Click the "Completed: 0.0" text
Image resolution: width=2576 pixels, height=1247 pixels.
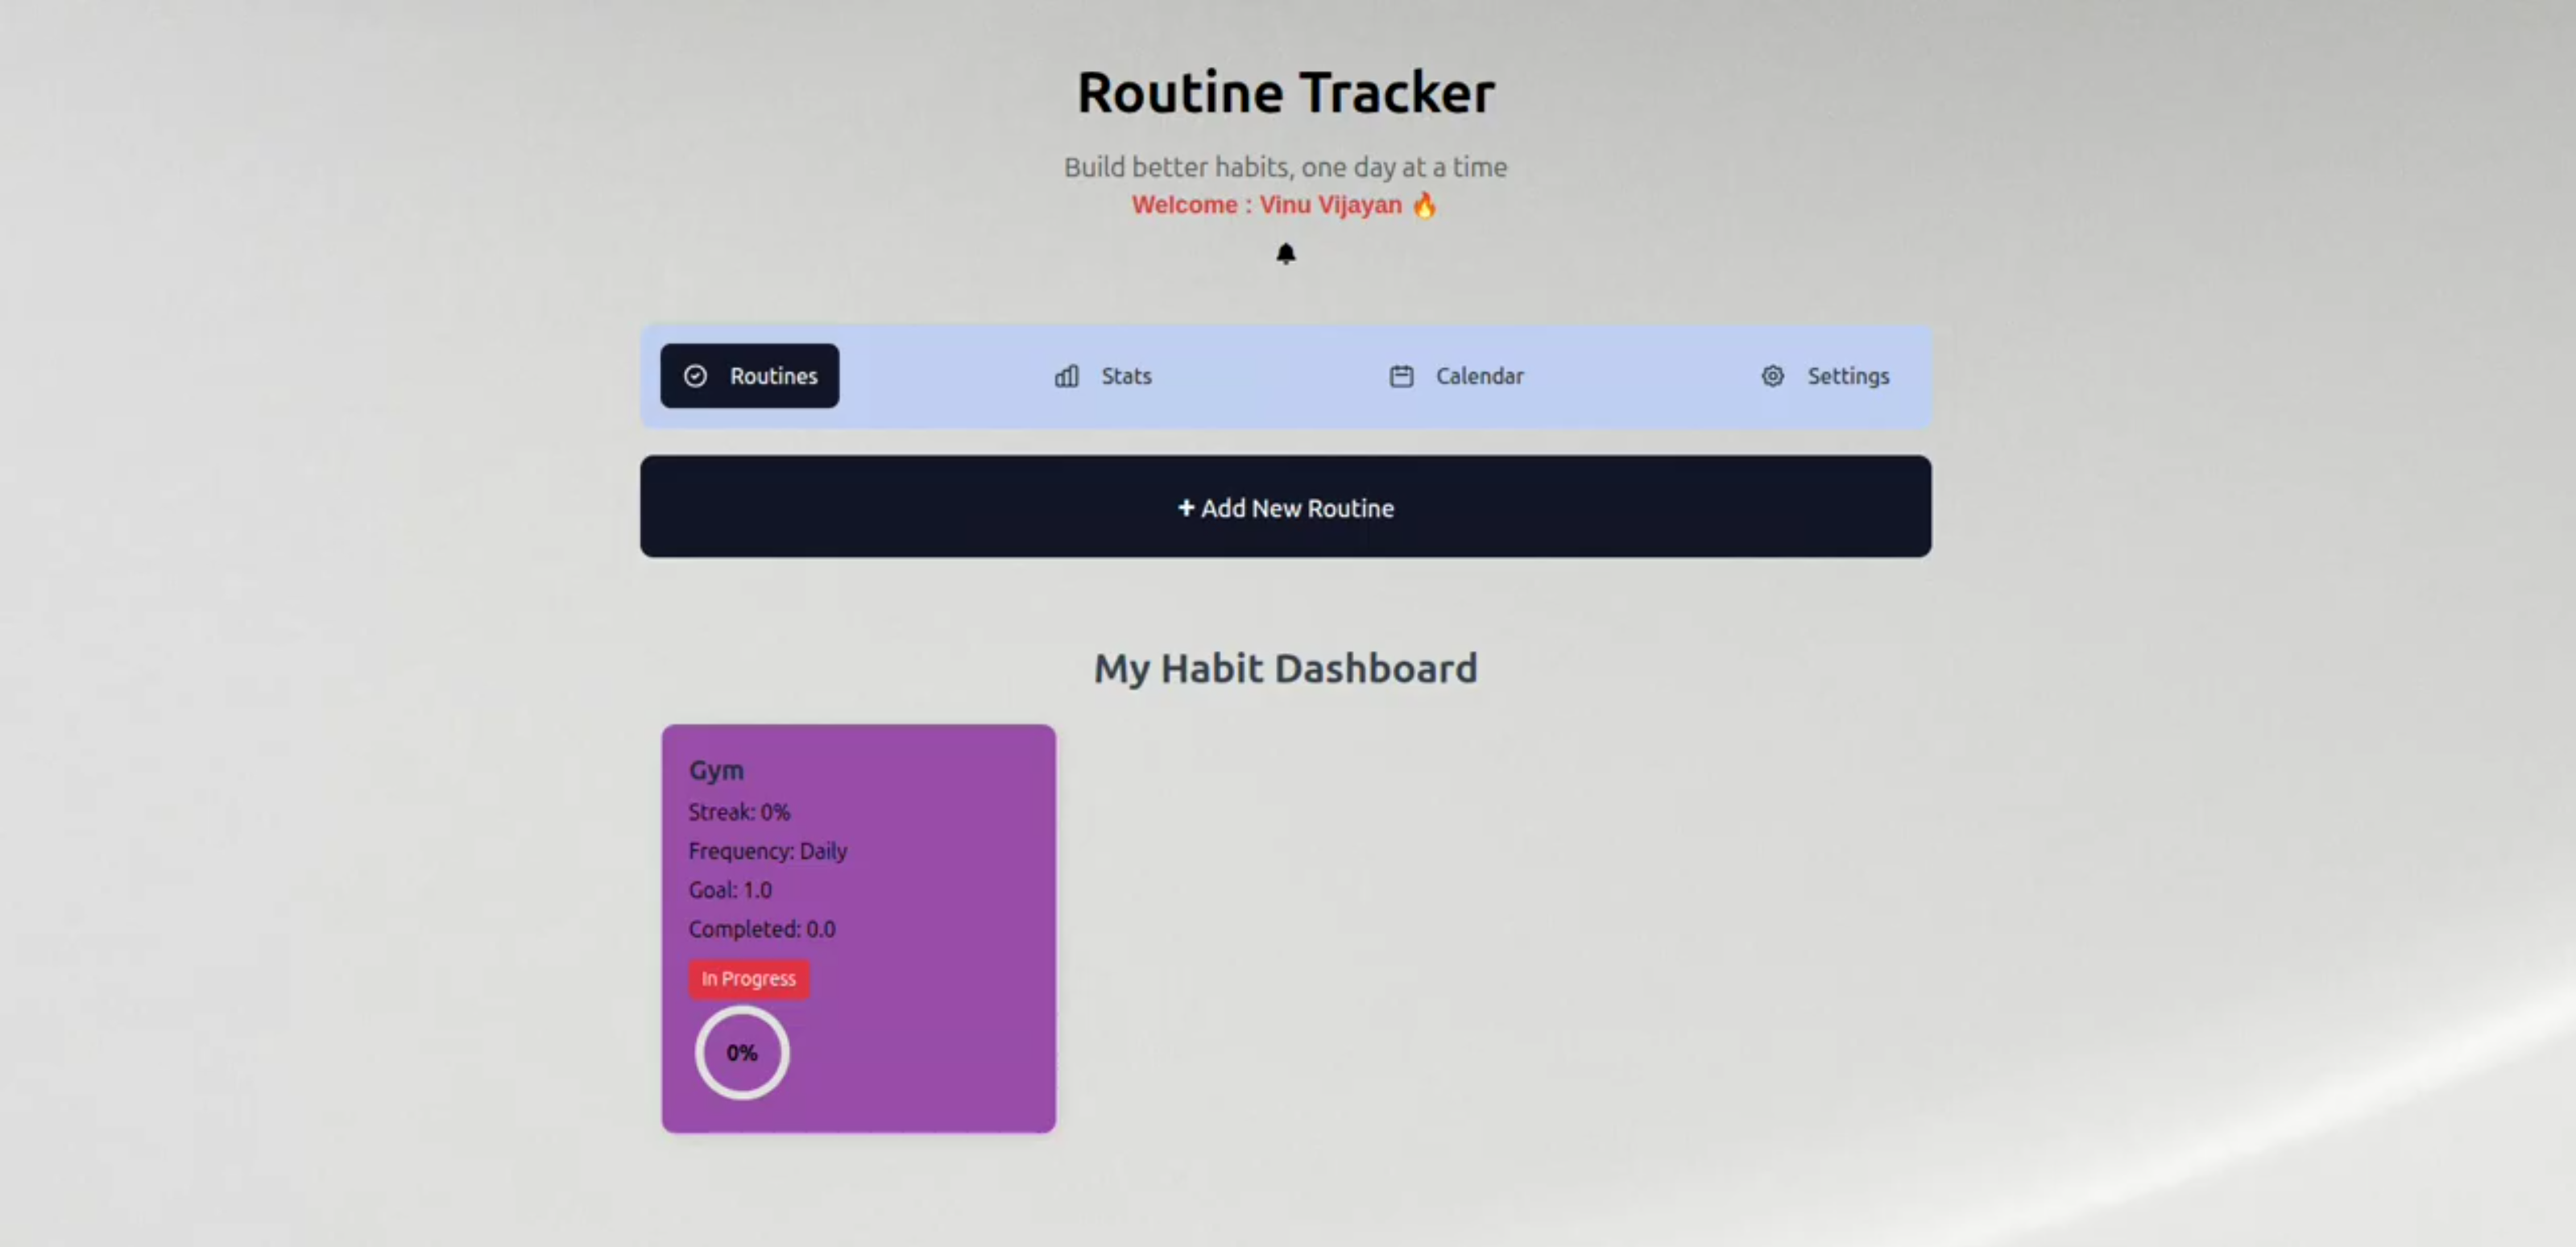point(761,929)
